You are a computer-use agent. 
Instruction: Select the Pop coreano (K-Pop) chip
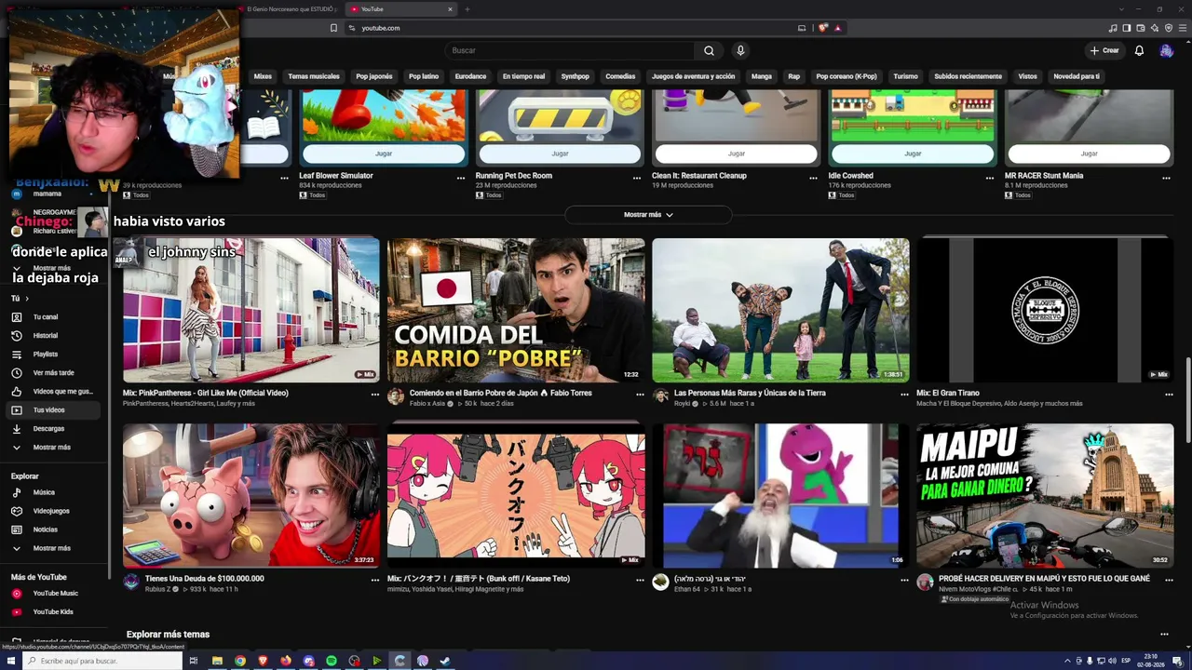coord(847,76)
